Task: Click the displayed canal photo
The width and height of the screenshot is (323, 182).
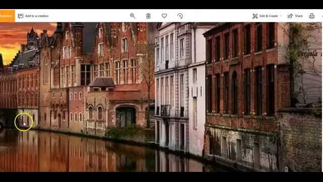Action: (160, 97)
